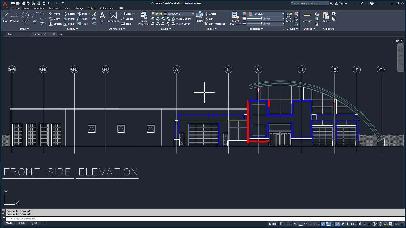
Task: Click Sign In
Action: tap(341, 3)
